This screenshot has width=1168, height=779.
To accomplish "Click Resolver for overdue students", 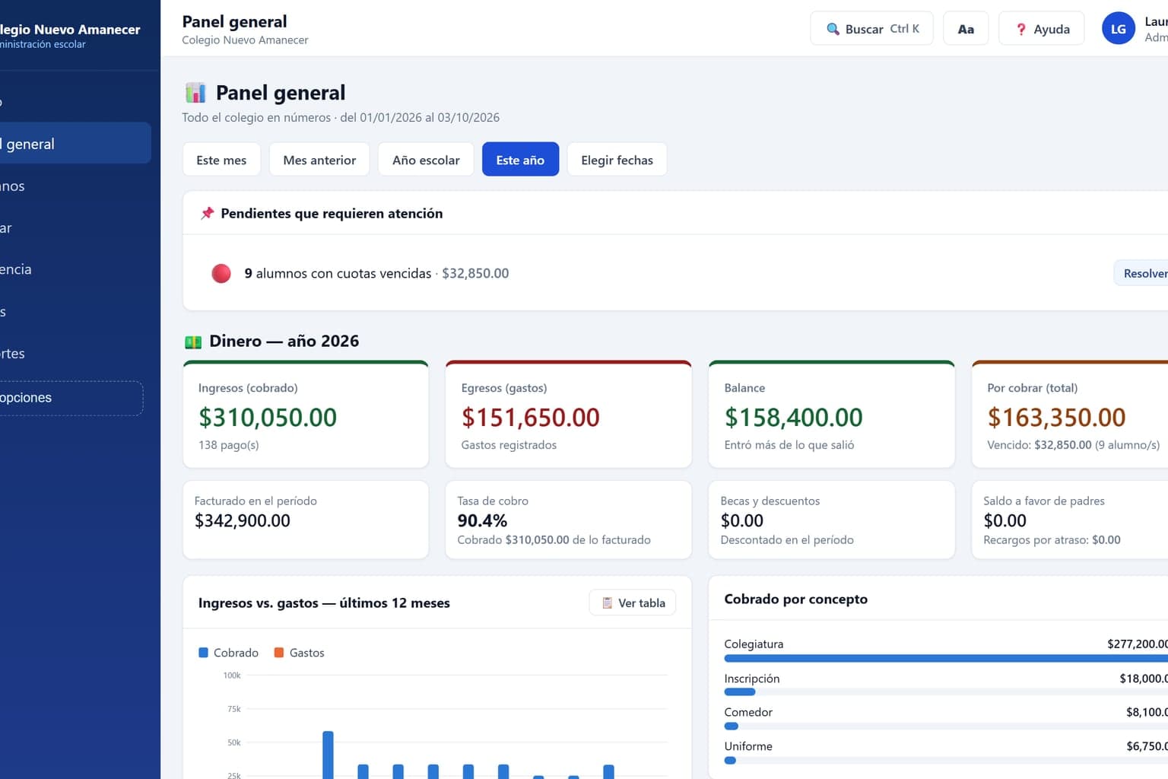I will click(1141, 273).
